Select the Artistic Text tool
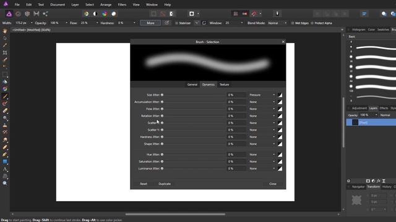 click(x=5, y=169)
